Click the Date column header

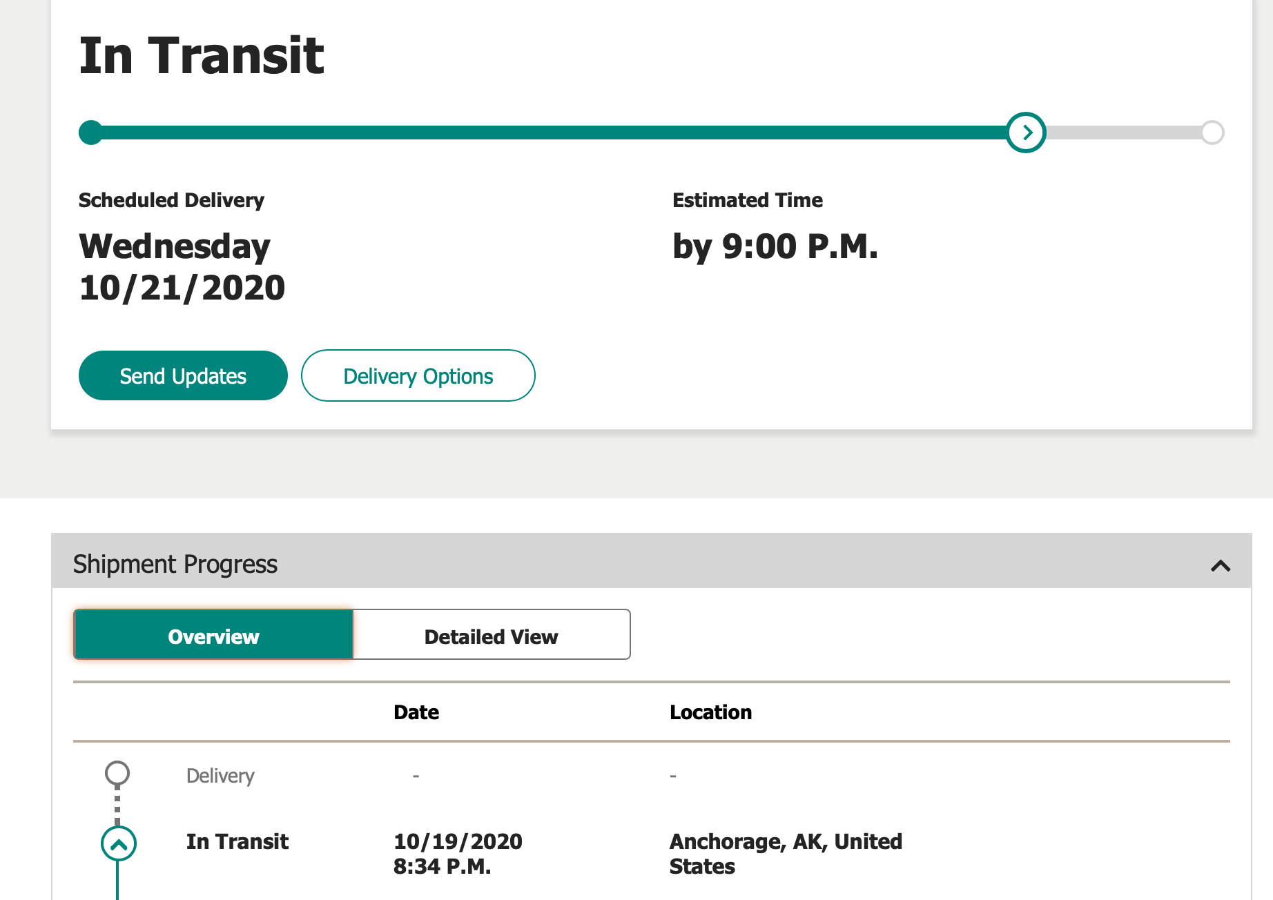(x=416, y=712)
